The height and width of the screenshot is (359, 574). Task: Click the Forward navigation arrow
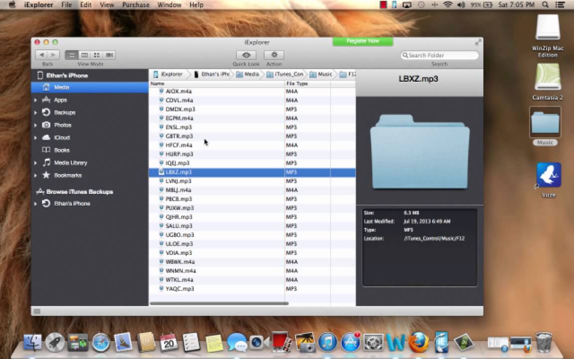[x=53, y=55]
